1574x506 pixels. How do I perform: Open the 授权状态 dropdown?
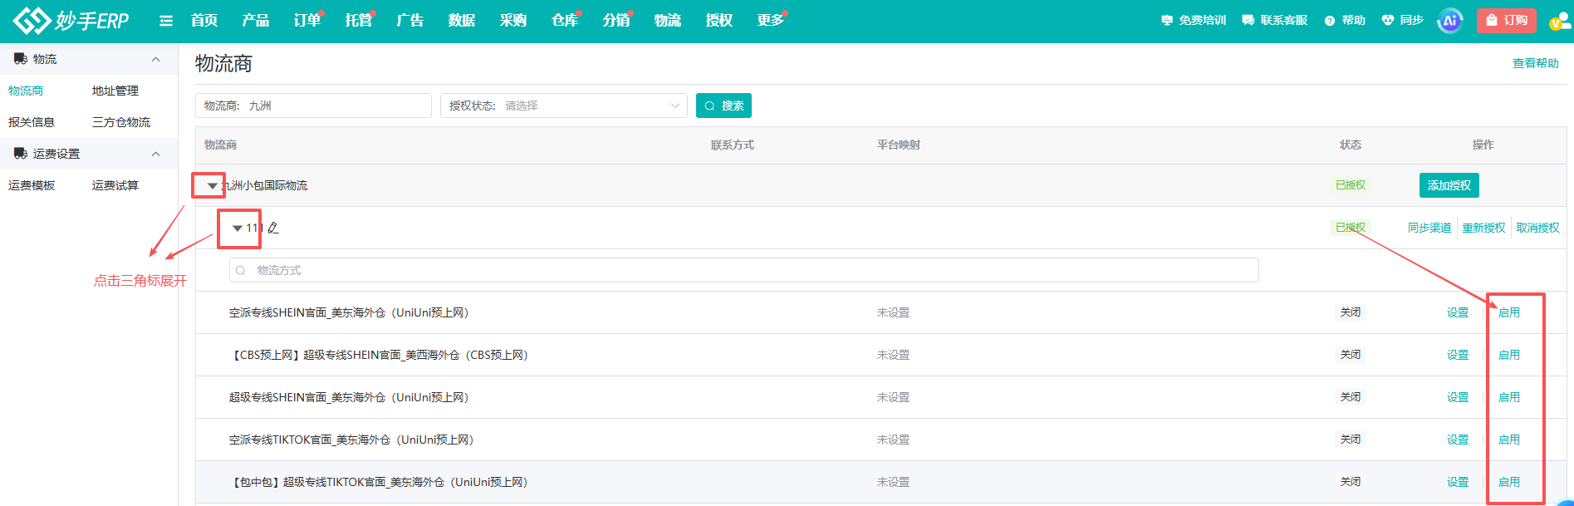coord(564,106)
